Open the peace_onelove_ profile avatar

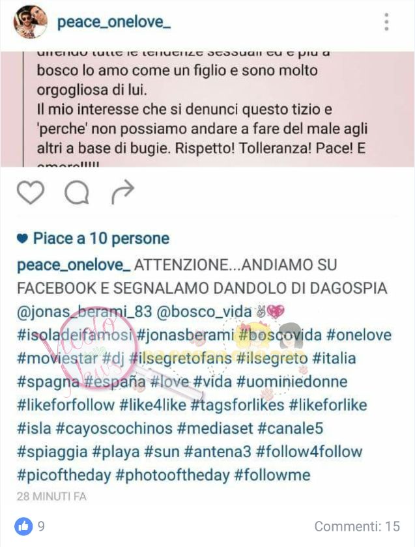pos(30,21)
